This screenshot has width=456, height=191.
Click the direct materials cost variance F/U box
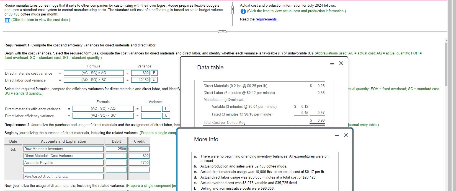[x=154, y=73]
